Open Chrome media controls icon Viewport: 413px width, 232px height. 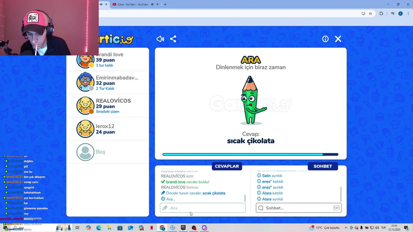pyautogui.click(x=393, y=14)
